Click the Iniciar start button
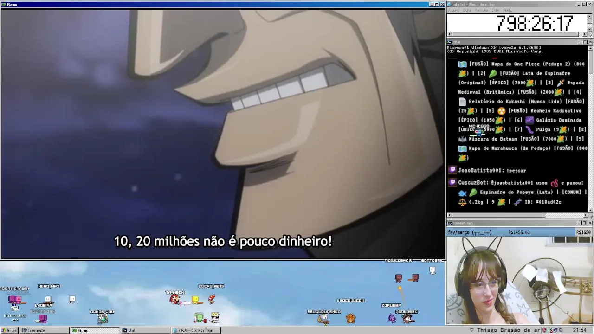The image size is (594, 334). click(9, 330)
